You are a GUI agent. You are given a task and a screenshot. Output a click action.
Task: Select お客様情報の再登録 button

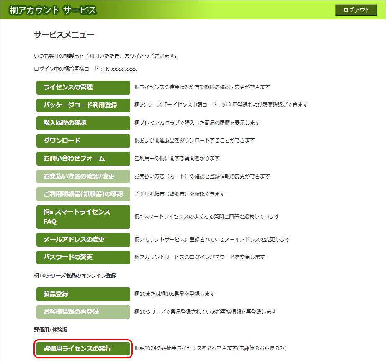click(x=83, y=312)
